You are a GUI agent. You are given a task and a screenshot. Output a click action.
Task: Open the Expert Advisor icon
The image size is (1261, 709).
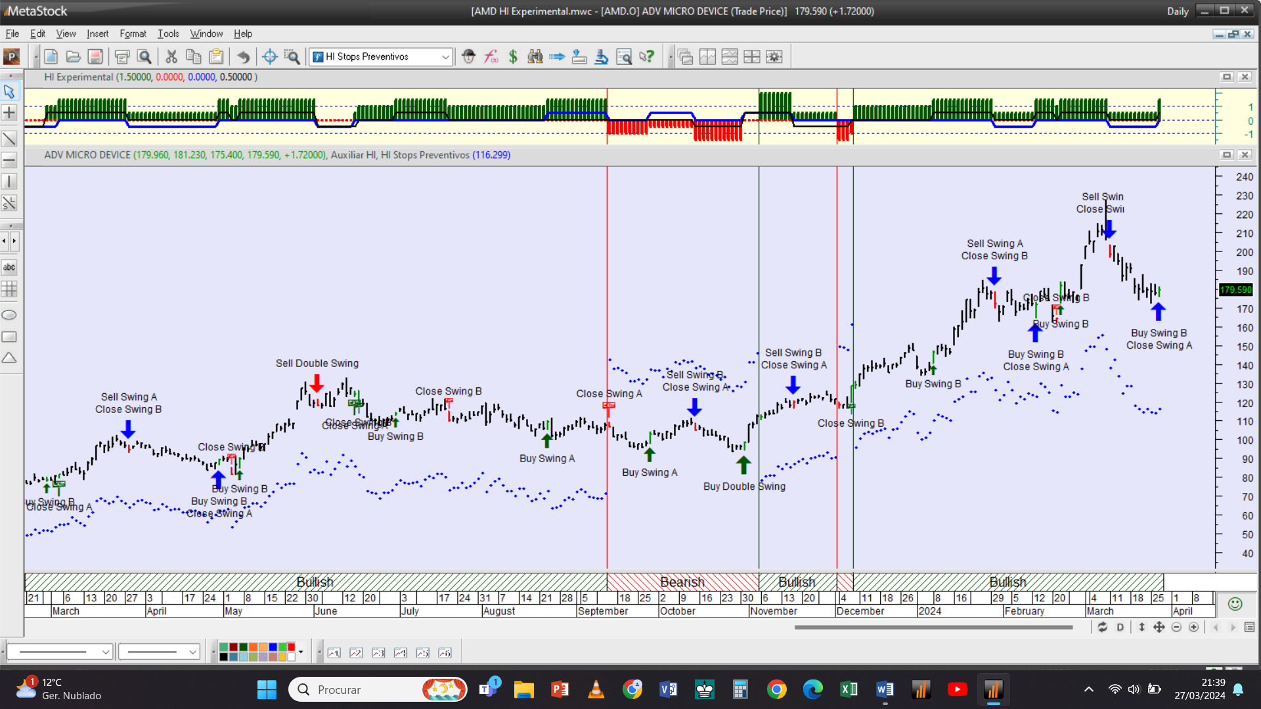(468, 57)
